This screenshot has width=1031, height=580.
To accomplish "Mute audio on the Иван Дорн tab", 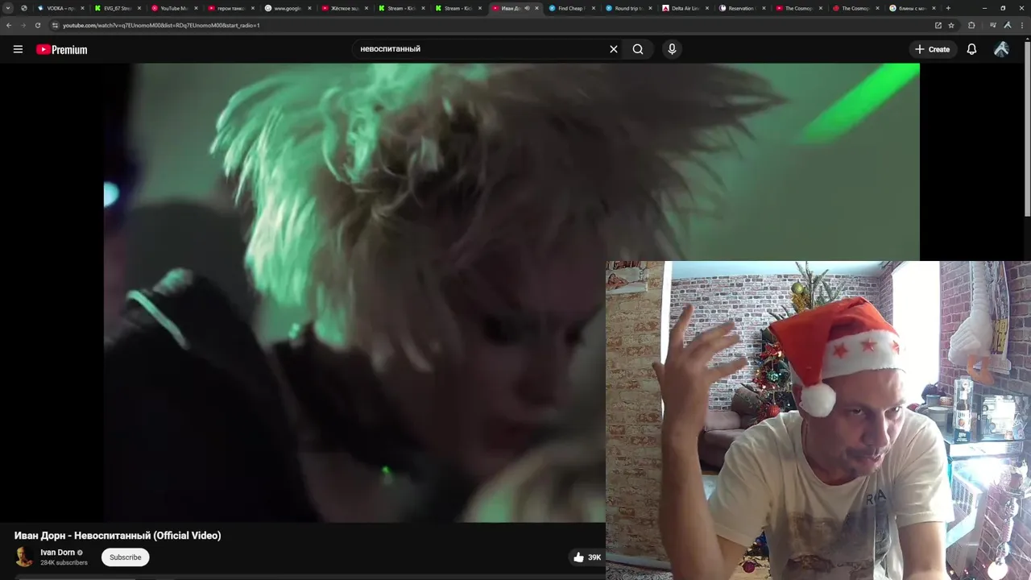I will point(527,8).
